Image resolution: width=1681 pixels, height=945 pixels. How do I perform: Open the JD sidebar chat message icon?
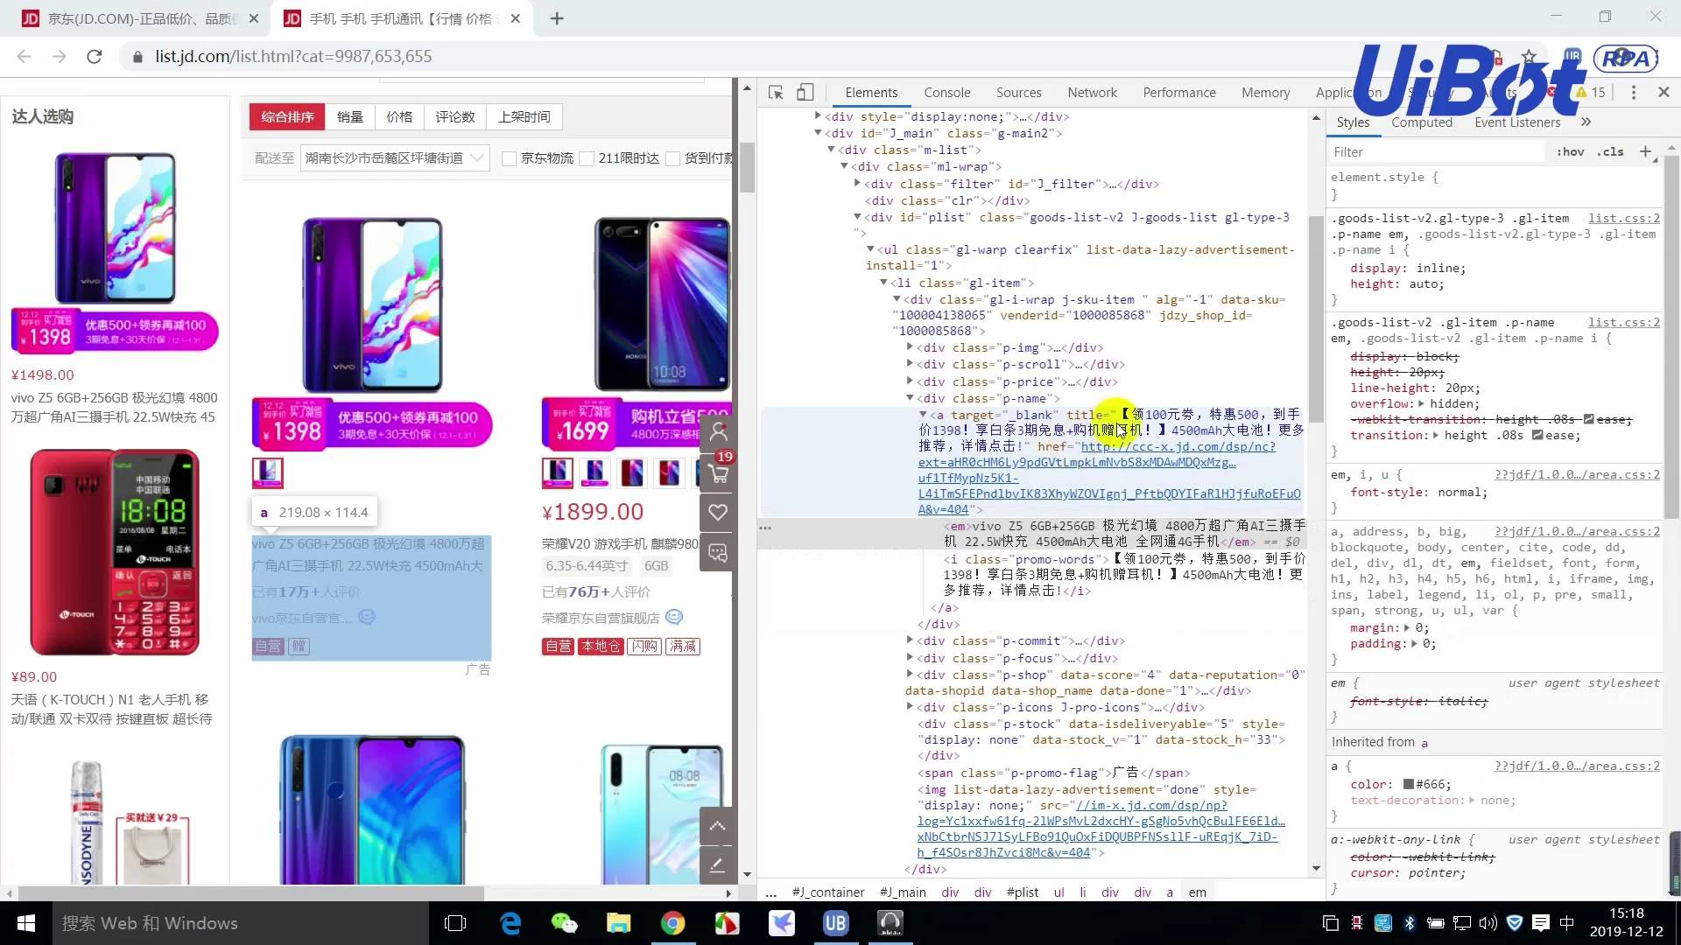tap(718, 553)
